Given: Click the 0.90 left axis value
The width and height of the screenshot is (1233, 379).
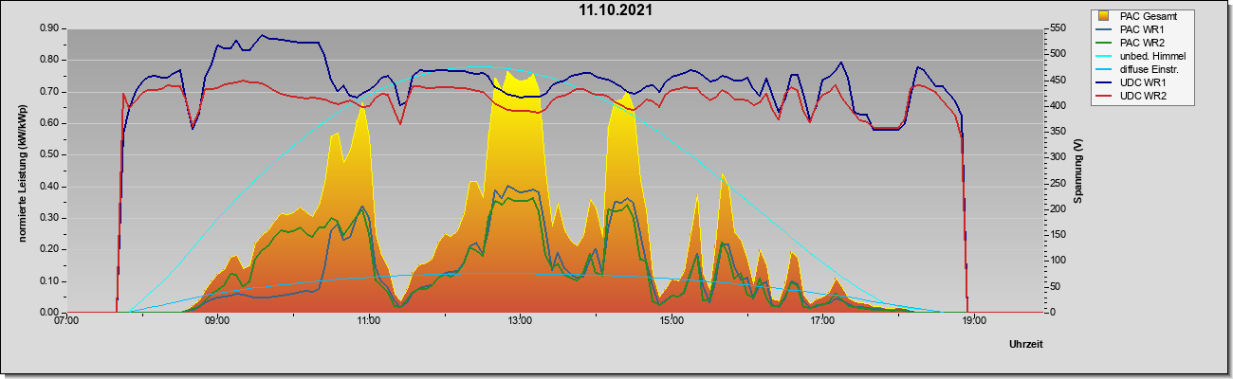Looking at the screenshot, I should [x=48, y=28].
